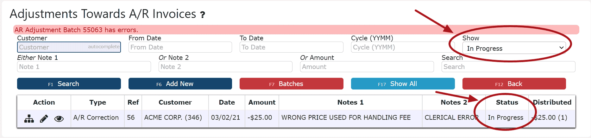Open the Show dropdown set to In Progress
Screen dimensions: 591x138
[514, 48]
